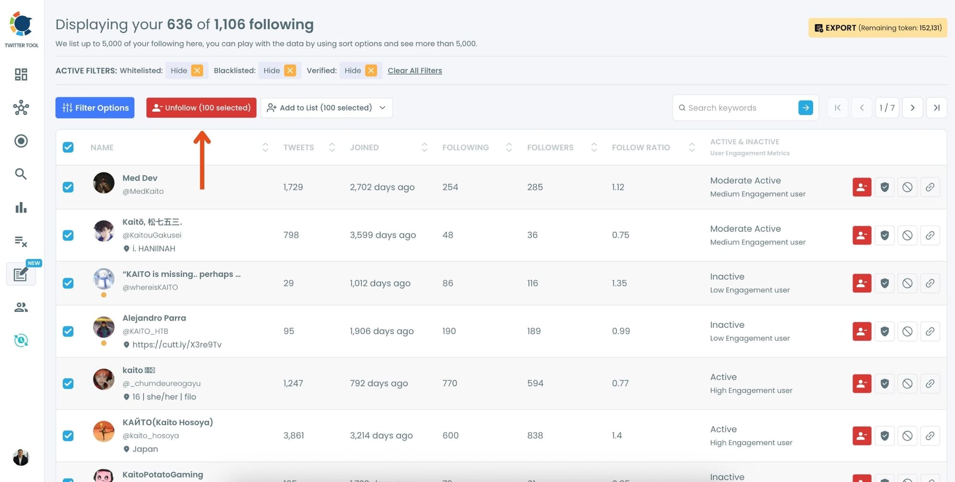This screenshot has width=955, height=482.
Task: Blacklist KAITO(Kaito Hosoya) using block icon
Action: (x=907, y=435)
